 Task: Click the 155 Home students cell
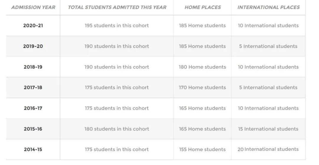[x=202, y=149]
